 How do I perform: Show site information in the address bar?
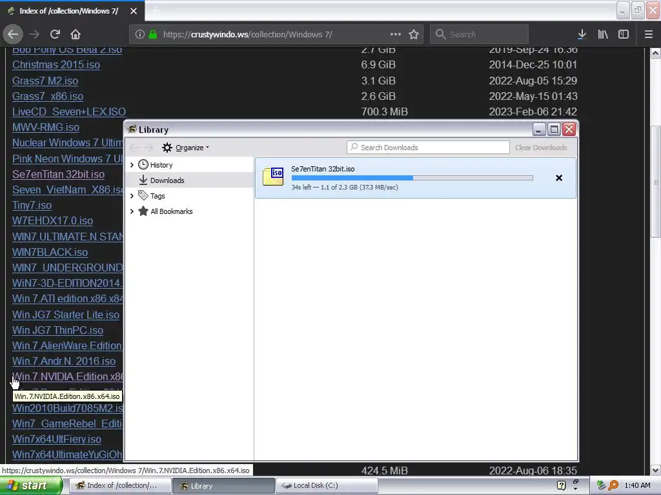pyautogui.click(x=140, y=34)
